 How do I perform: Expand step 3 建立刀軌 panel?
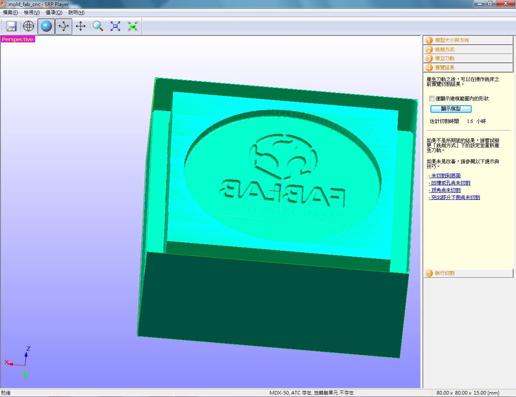pos(468,58)
